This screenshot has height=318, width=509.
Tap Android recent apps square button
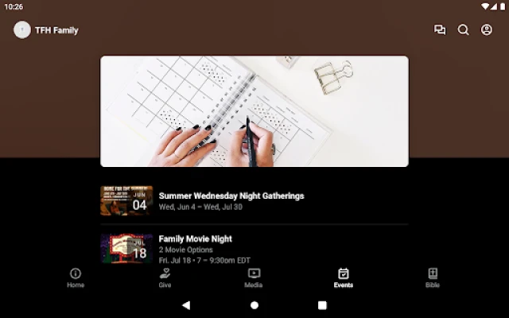322,305
